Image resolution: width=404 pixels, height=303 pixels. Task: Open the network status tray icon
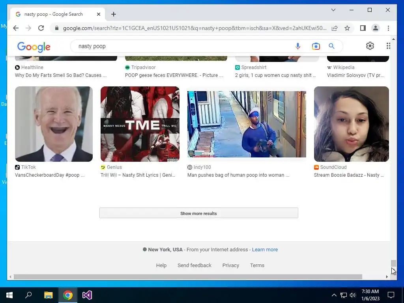[x=344, y=295]
